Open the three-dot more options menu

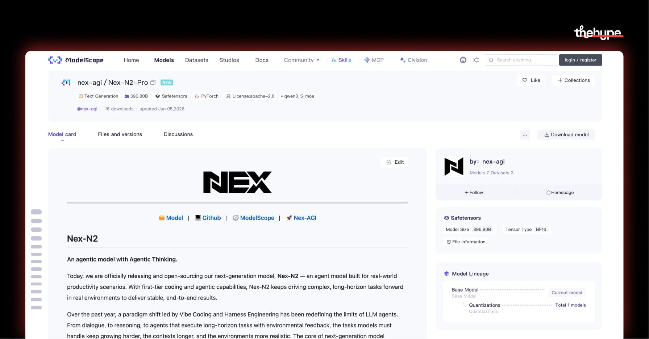[x=525, y=135]
